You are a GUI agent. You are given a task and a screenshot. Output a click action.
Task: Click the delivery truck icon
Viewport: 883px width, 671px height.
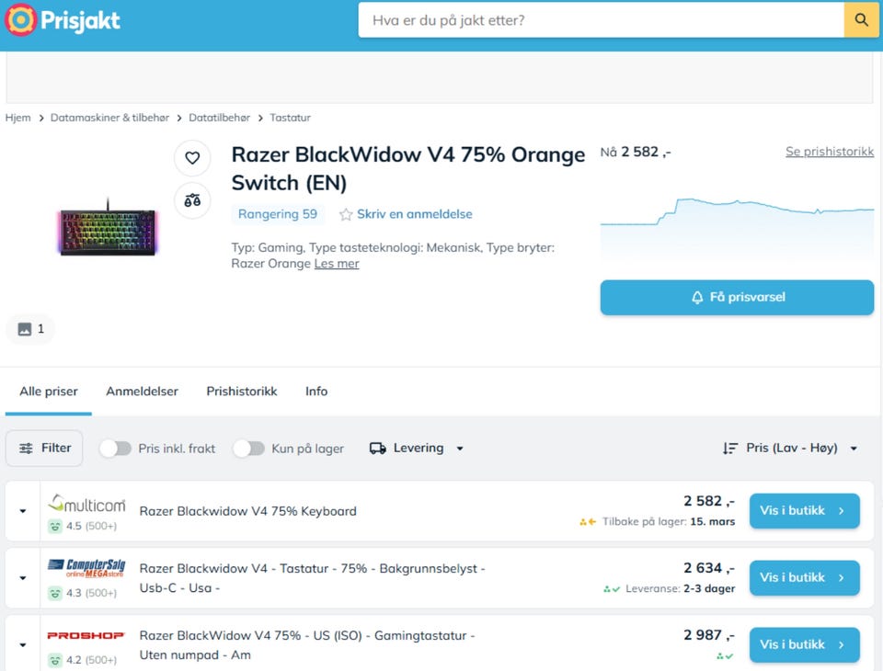[x=378, y=448]
